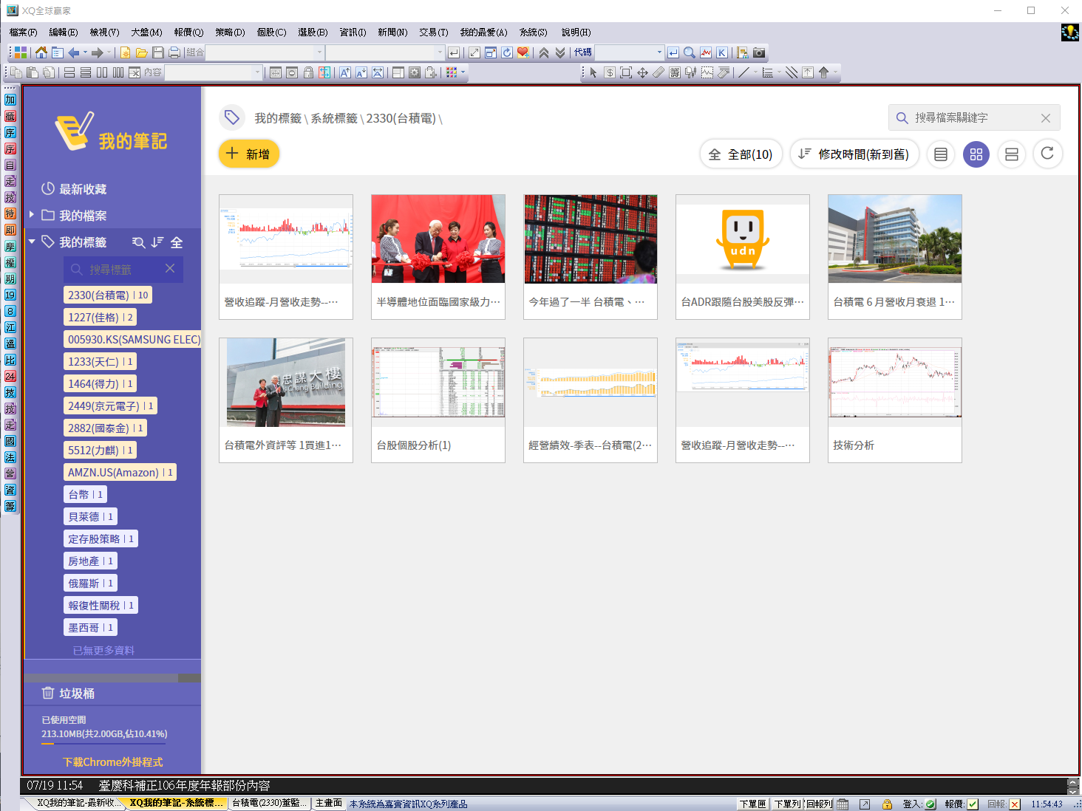Open the K-line chart icon
This screenshot has height=811, width=1082.
pyautogui.click(x=722, y=52)
